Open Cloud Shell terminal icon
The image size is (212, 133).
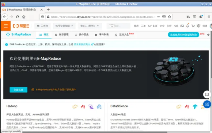tap(182, 26)
